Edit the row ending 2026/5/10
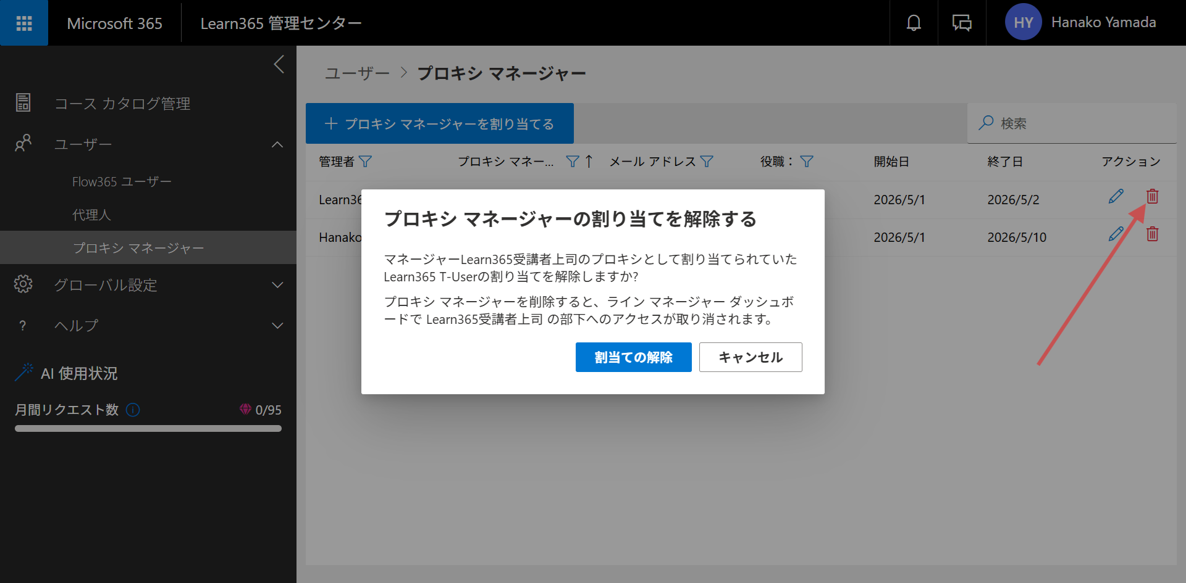 coord(1116,234)
